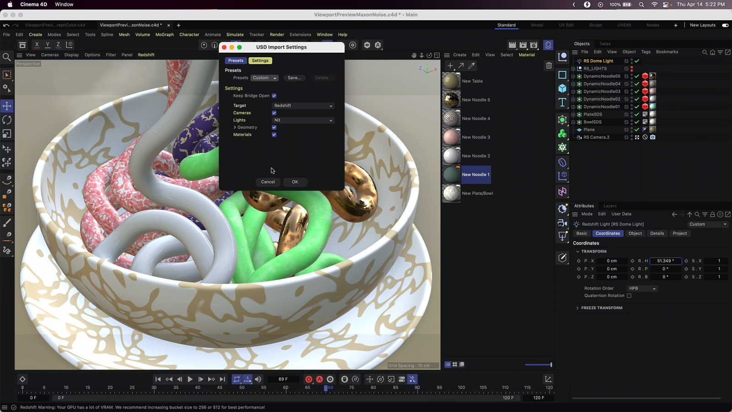Create a new material with plus icon
Viewport: 732px width, 412px height.
click(x=450, y=66)
